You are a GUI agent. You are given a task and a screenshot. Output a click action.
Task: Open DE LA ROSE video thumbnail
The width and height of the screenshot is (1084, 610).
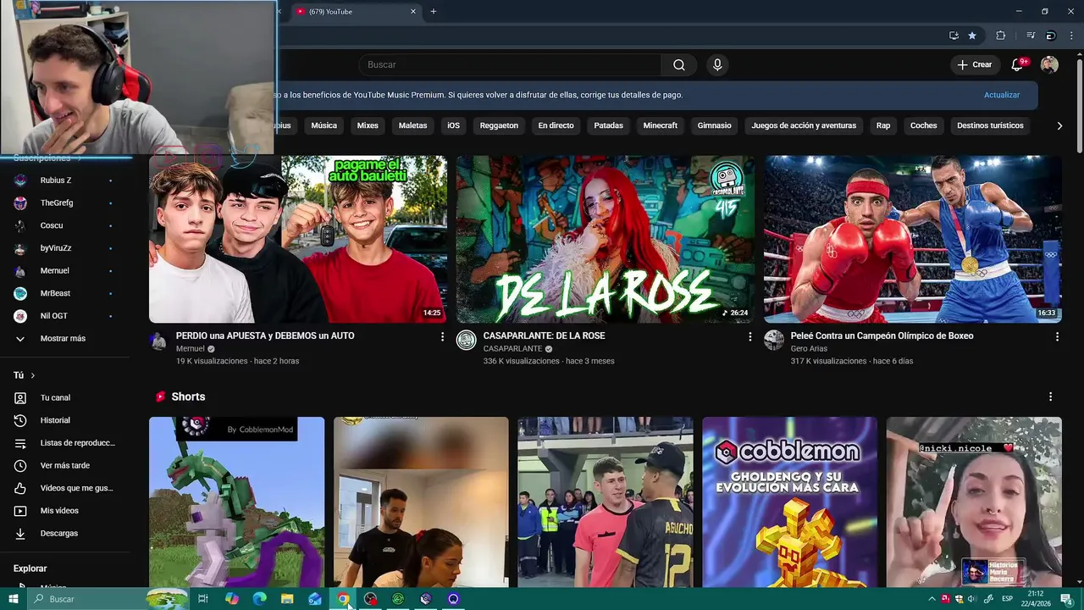pyautogui.click(x=606, y=239)
